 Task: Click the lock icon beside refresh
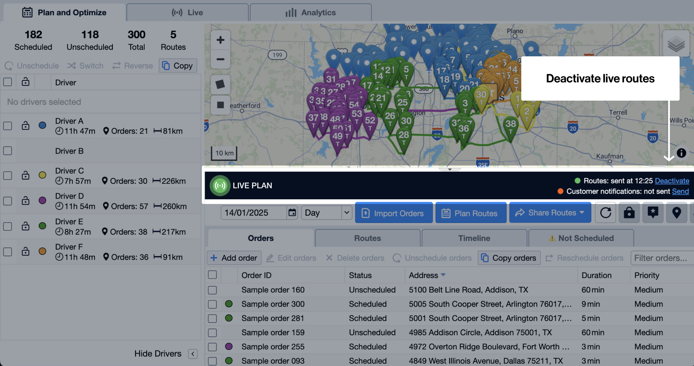pyautogui.click(x=629, y=213)
